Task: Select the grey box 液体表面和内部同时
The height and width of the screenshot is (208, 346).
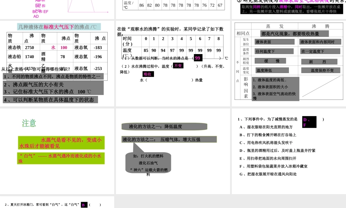Action: 320,42
